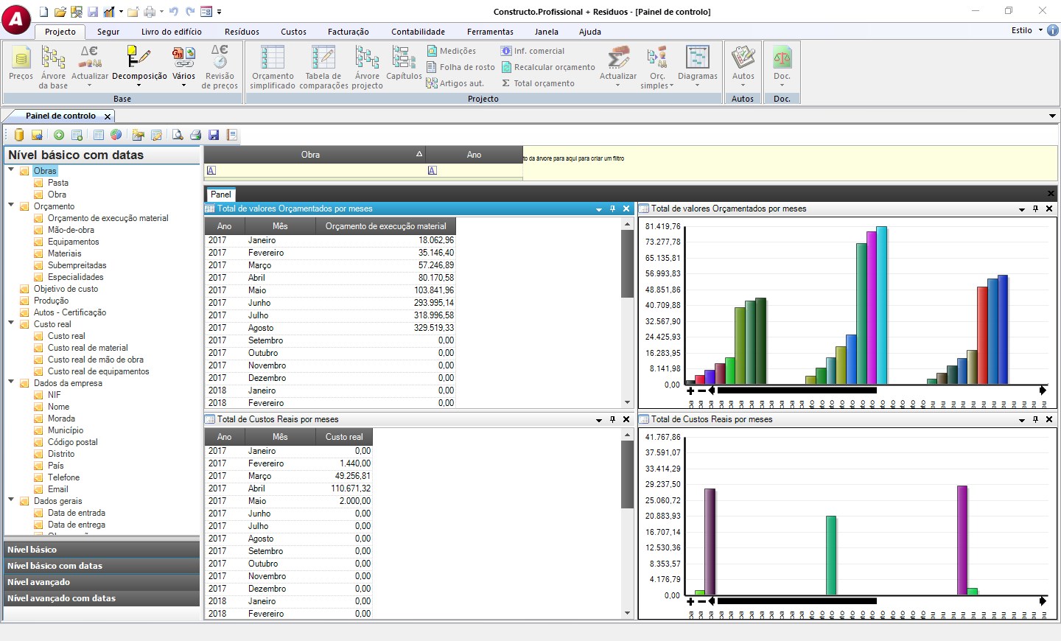Click the green plus add icon
1061x641 pixels.
click(x=59, y=135)
